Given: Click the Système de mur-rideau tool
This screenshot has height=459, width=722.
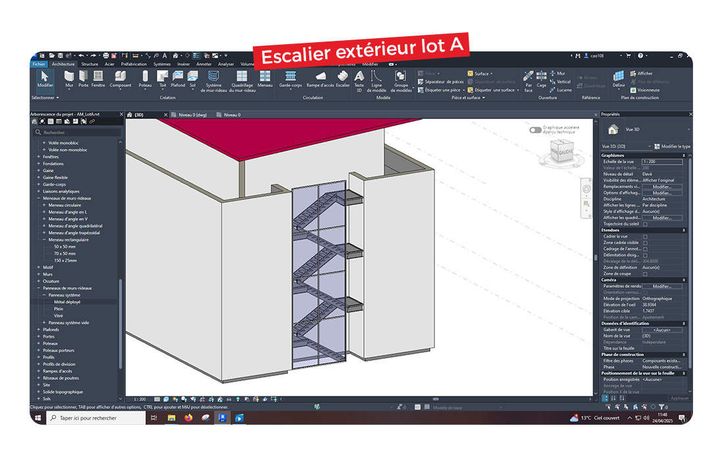Looking at the screenshot, I should pyautogui.click(x=214, y=82).
